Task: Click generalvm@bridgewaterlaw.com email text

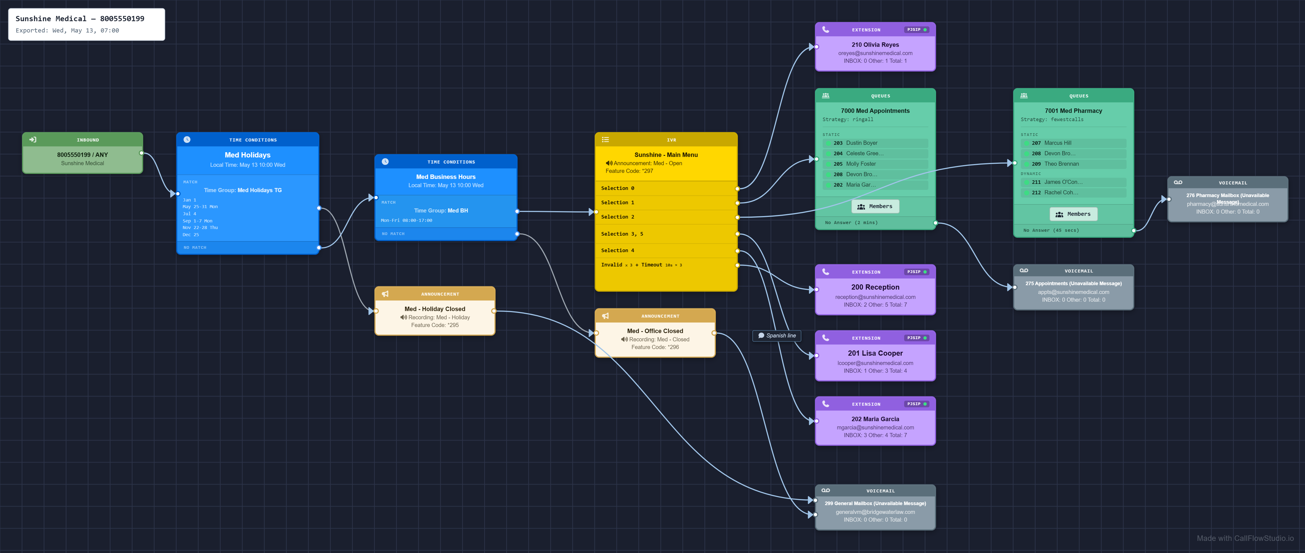Action: pyautogui.click(x=875, y=512)
